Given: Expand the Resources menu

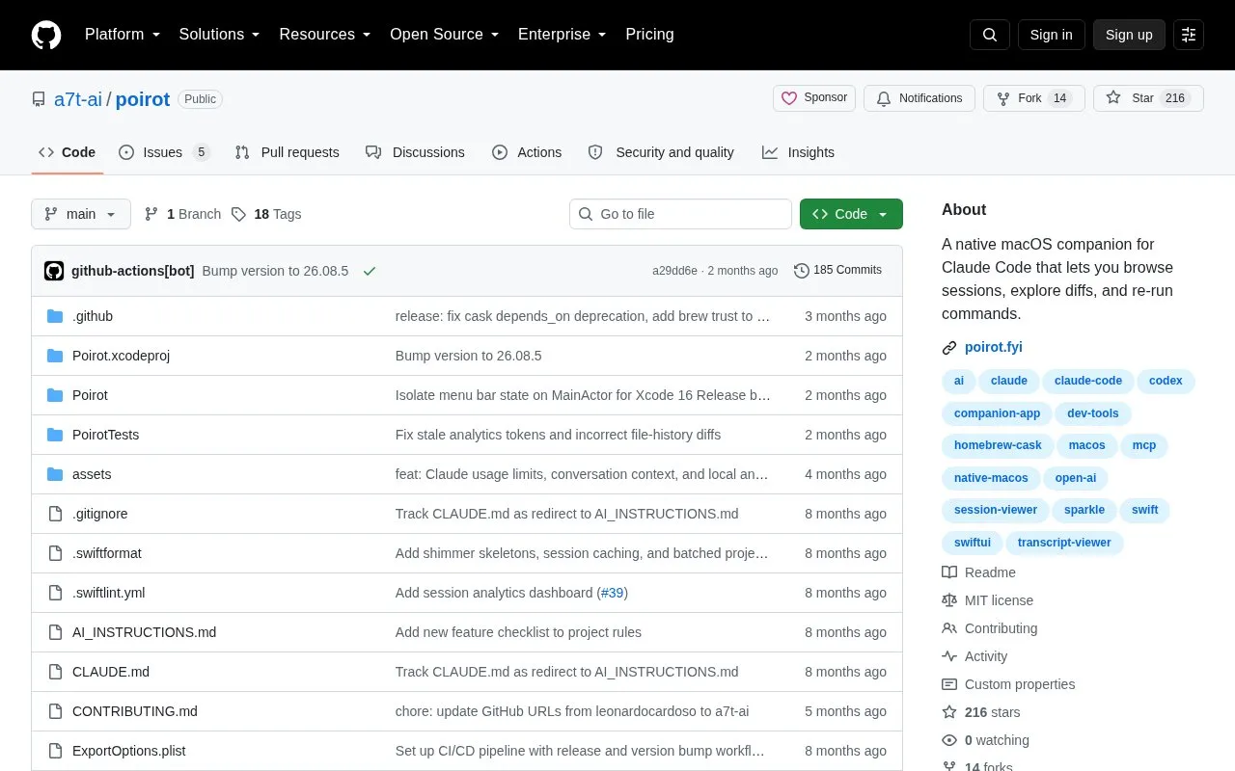Looking at the screenshot, I should 325,35.
